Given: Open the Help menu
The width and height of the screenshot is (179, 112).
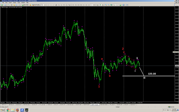Looking at the screenshot, I should 27,3.
